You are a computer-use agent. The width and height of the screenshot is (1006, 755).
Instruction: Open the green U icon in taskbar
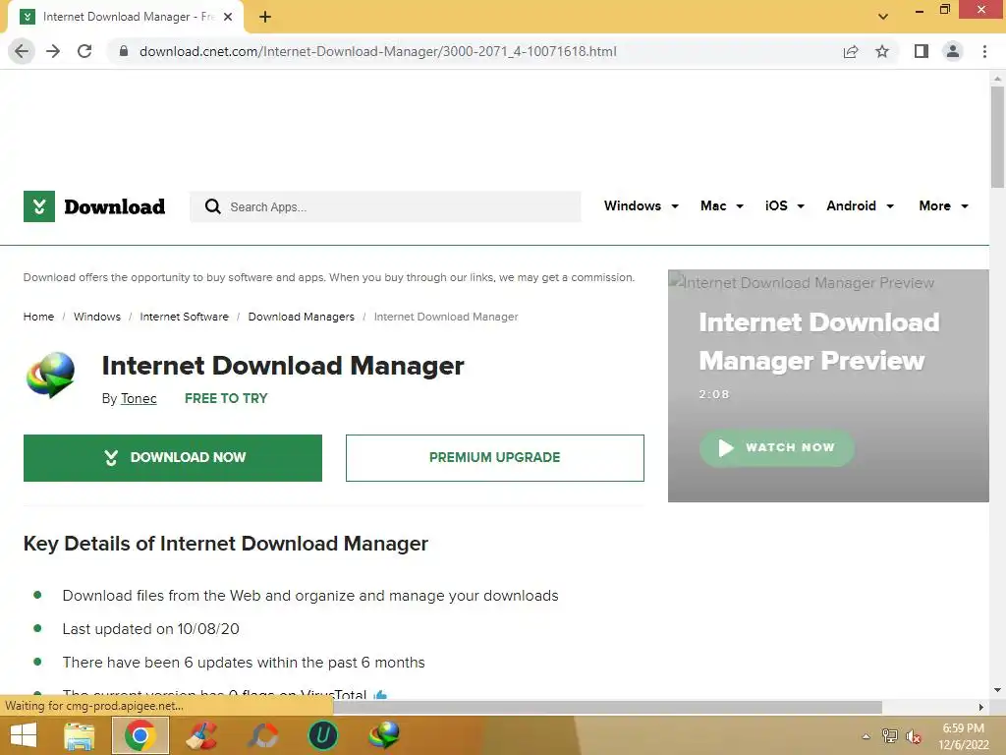323,735
